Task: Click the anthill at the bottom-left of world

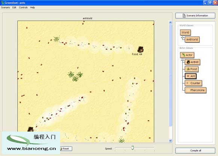Action: point(30,129)
